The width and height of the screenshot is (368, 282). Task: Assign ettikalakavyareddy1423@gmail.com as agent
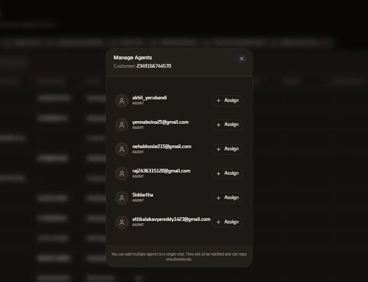click(x=227, y=222)
